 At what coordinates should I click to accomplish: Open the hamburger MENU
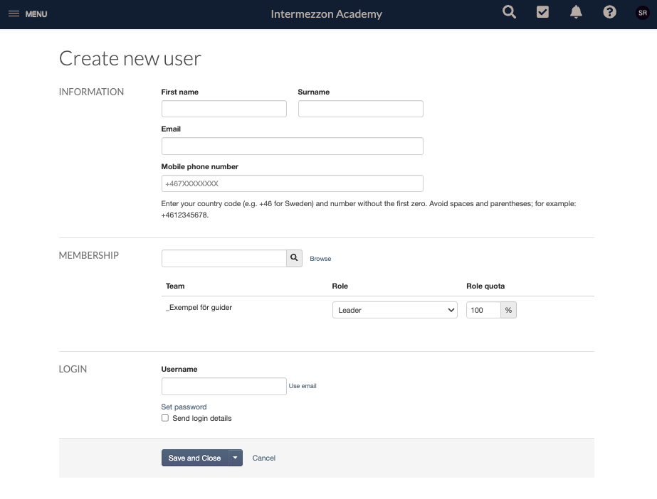click(x=28, y=14)
